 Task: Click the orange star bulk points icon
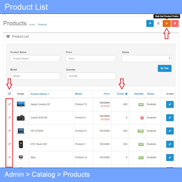click(x=167, y=23)
